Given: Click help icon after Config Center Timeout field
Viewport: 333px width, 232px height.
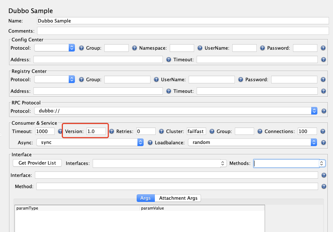Looking at the screenshot, I should [x=324, y=60].
